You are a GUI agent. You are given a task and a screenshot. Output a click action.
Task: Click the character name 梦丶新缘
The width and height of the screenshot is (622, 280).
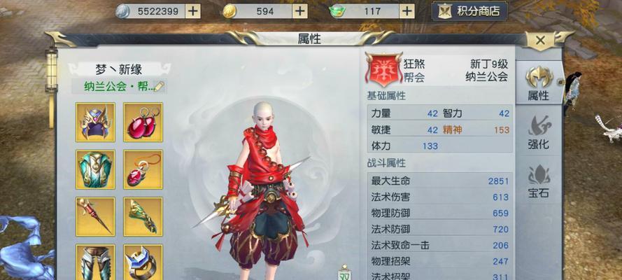pyautogui.click(x=119, y=69)
